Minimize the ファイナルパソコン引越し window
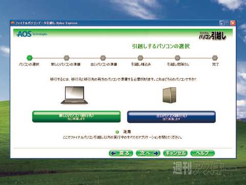Image resolution: width=246 pixels, height=185 pixels. [222, 23]
